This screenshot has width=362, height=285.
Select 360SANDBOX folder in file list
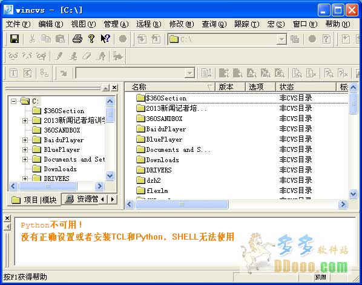point(164,119)
